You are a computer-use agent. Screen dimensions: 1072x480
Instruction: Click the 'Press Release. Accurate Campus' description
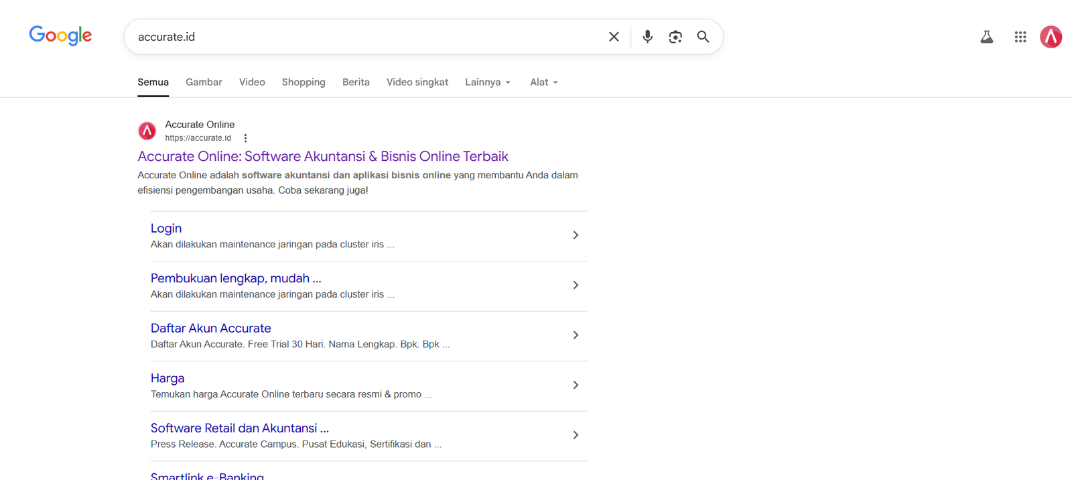pos(296,444)
